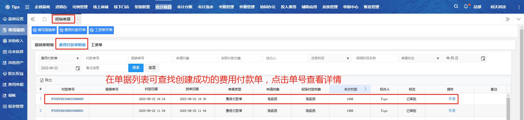This screenshot has width=524, height=120.
Task: Open calendar for 2022-06-22 date field
Action: pyautogui.click(x=78, y=68)
